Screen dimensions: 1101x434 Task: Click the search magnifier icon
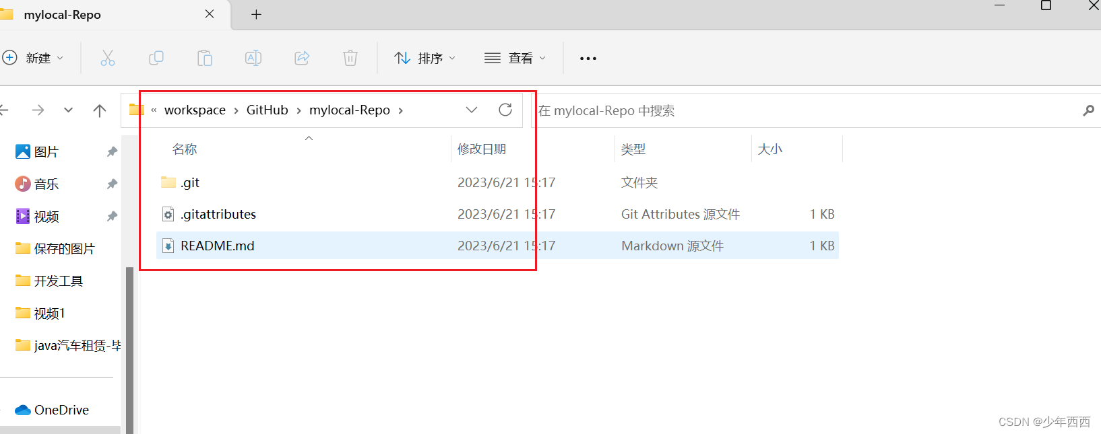tap(1088, 110)
